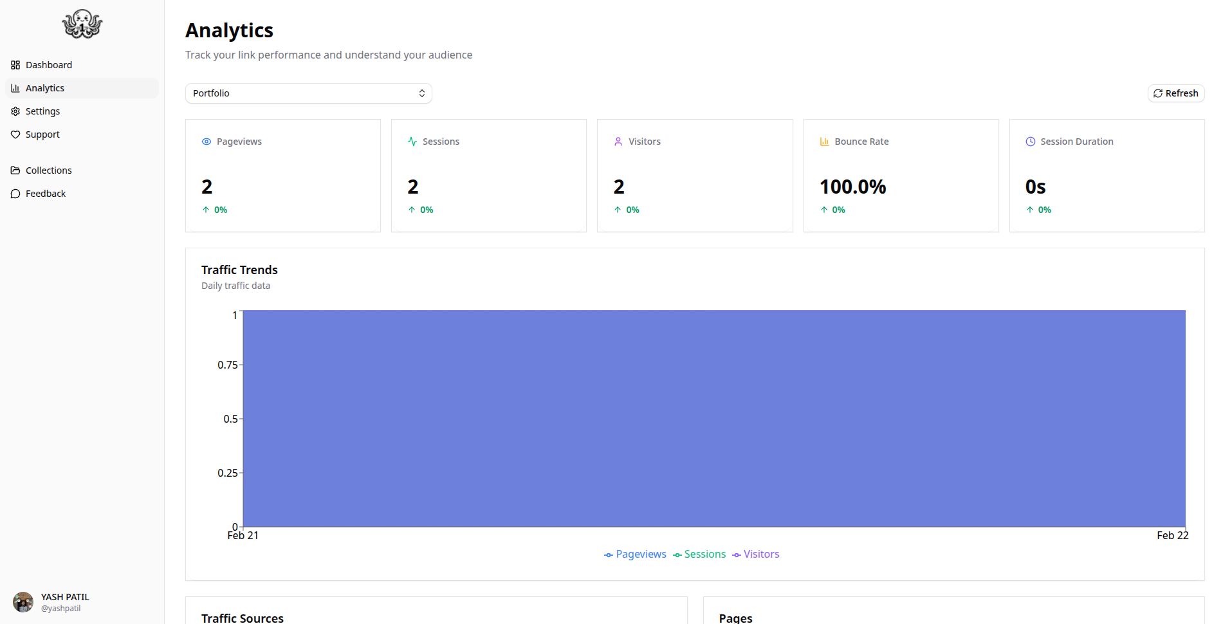
Task: Refresh the analytics data
Action: 1175,93
